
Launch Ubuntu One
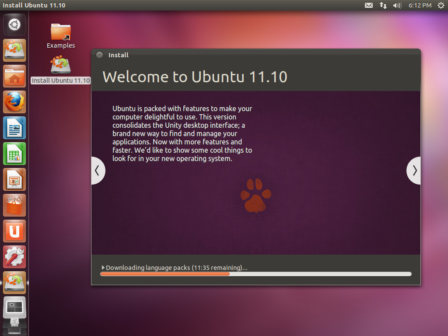[x=14, y=231]
